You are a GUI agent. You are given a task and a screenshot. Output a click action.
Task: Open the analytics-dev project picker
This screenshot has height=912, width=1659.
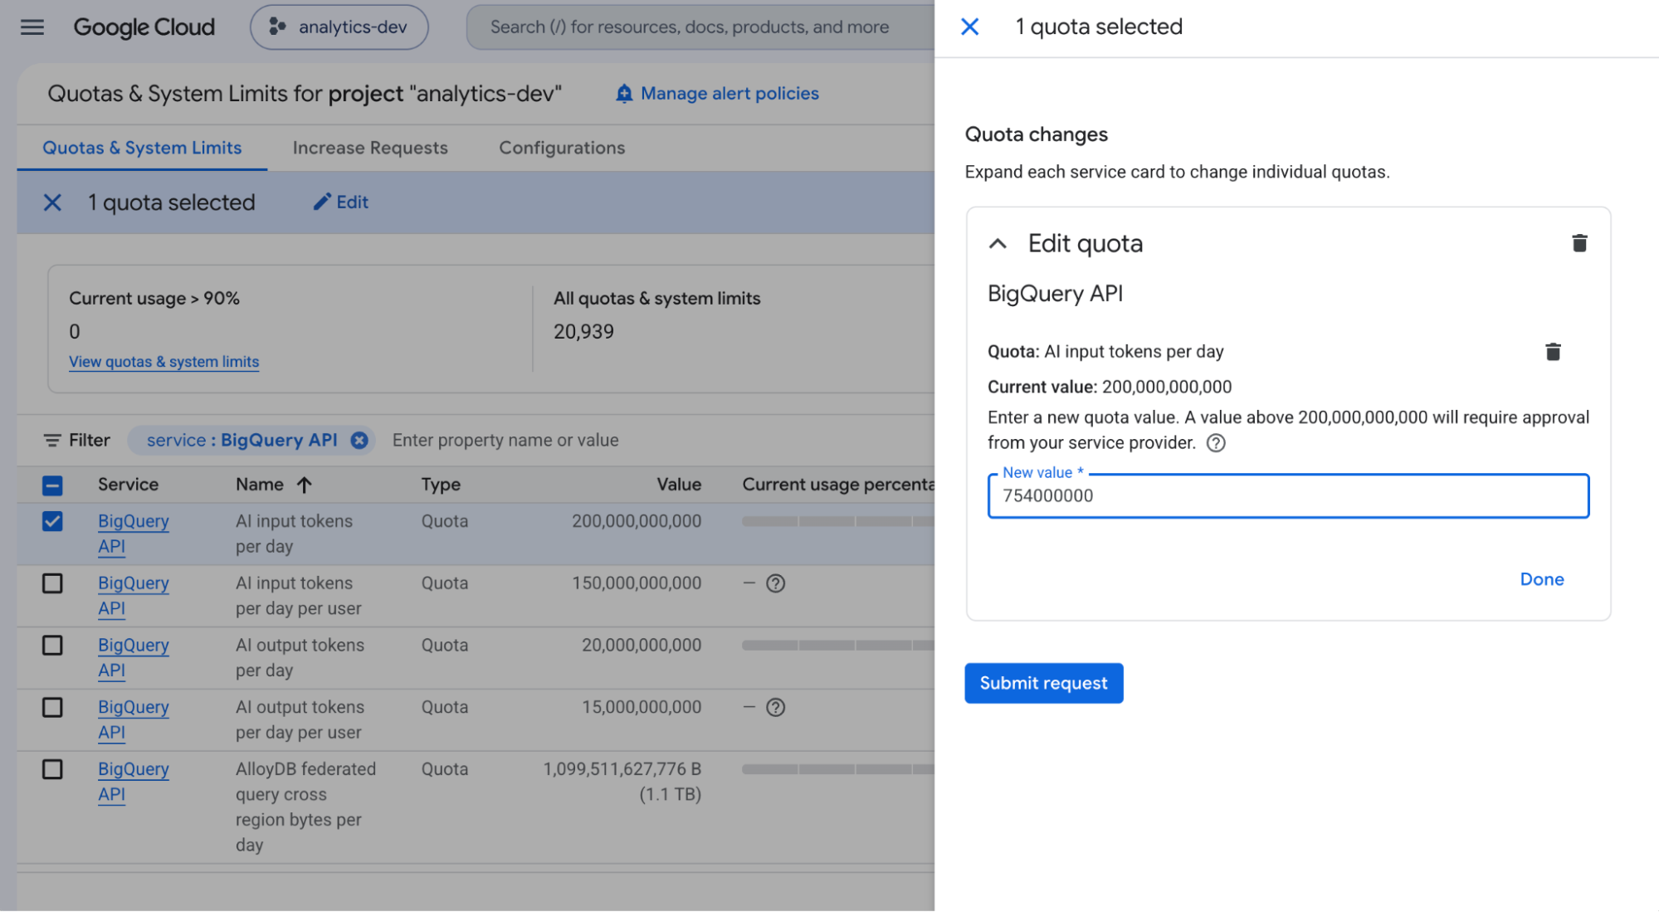(x=339, y=27)
